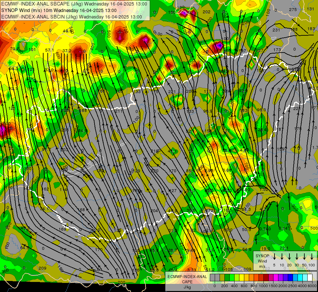The image size is (318, 292).
Task: Select the olive swatch in CAPE legend
Action: pyautogui.click(x=222, y=278)
